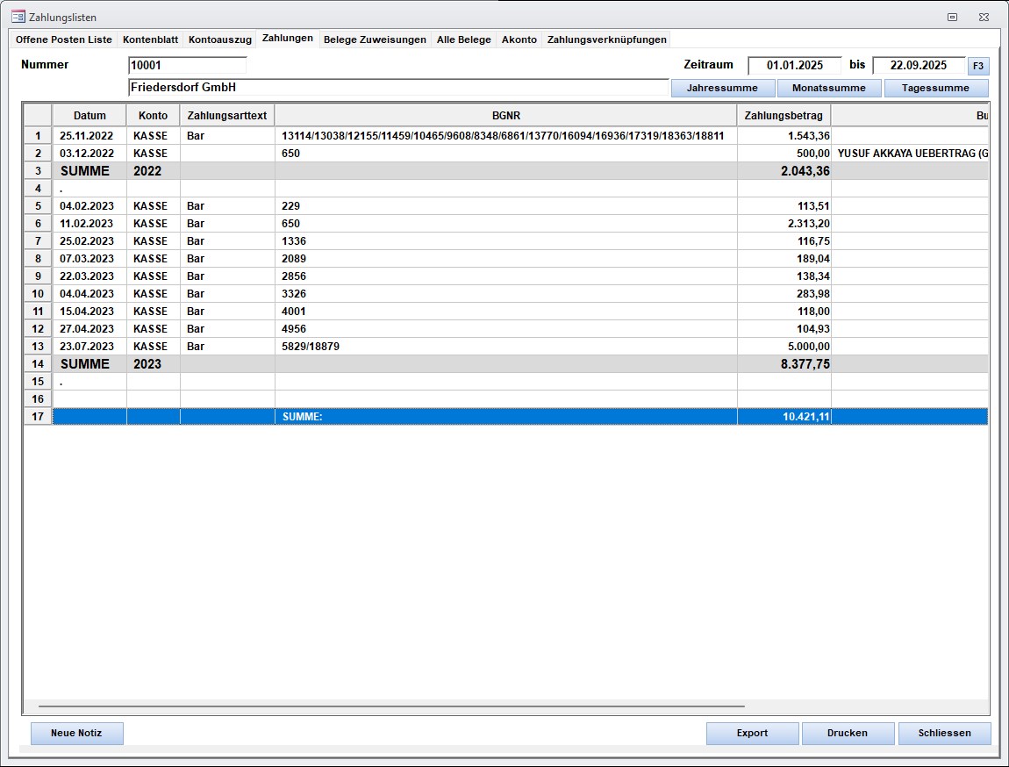Go to the Alle Belege tab
The width and height of the screenshot is (1009, 767).
(x=463, y=39)
